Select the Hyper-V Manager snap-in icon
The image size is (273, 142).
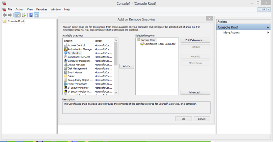(x=66, y=84)
